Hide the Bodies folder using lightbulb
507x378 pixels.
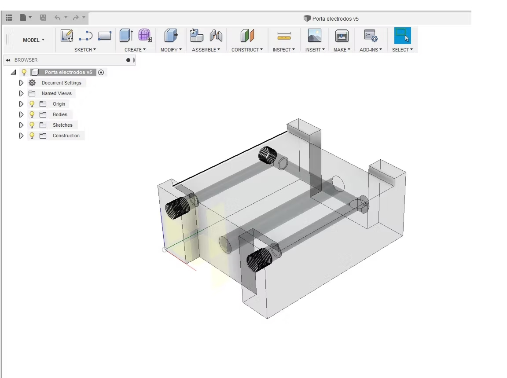[32, 114]
